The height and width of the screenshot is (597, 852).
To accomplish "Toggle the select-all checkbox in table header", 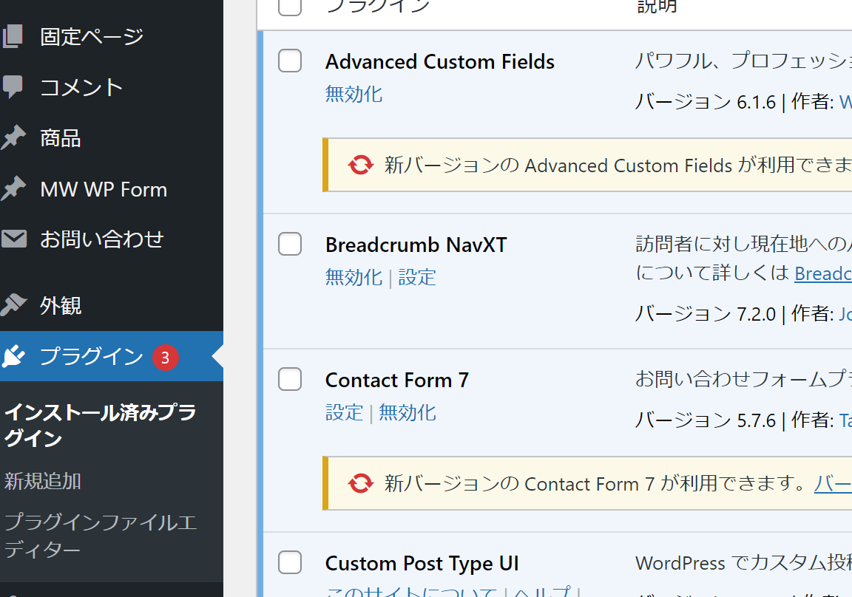I will [290, 5].
